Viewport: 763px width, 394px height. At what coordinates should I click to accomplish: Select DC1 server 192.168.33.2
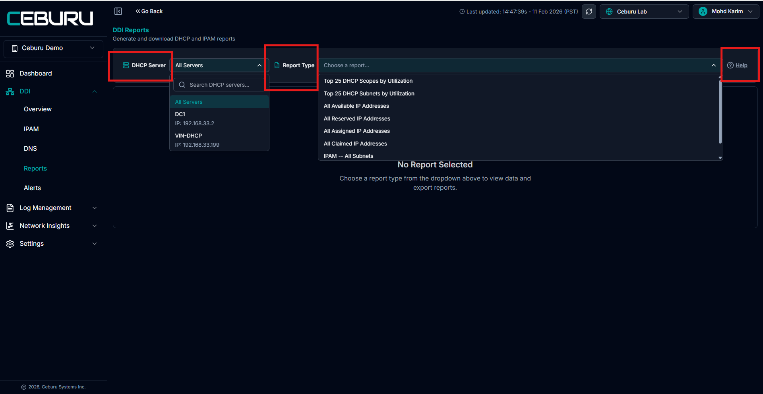point(219,118)
